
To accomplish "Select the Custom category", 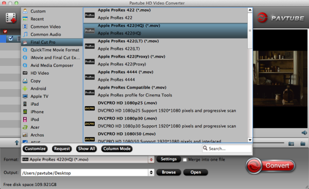I will pyautogui.click(x=52, y=11).
